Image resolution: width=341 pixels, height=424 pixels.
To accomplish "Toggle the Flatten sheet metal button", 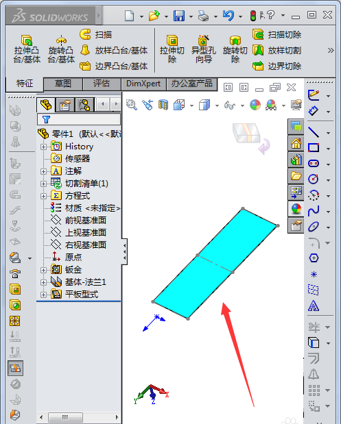I will 15,368.
